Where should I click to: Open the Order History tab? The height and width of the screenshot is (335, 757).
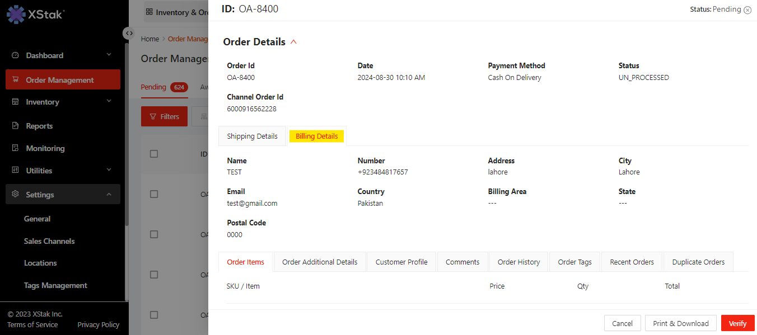(518, 262)
